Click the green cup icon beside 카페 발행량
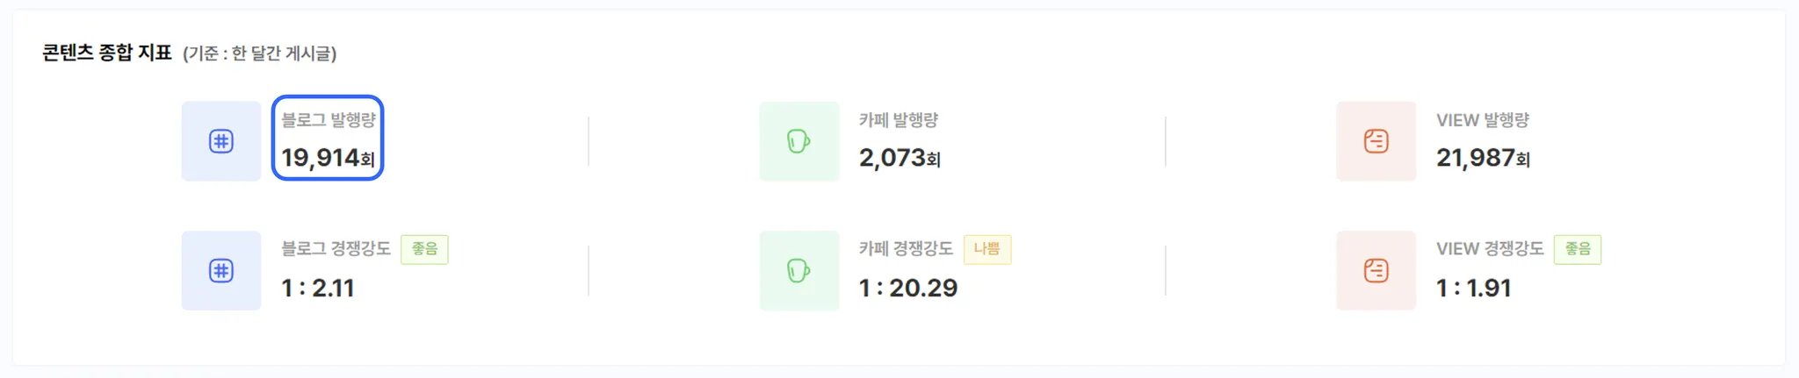 point(799,141)
